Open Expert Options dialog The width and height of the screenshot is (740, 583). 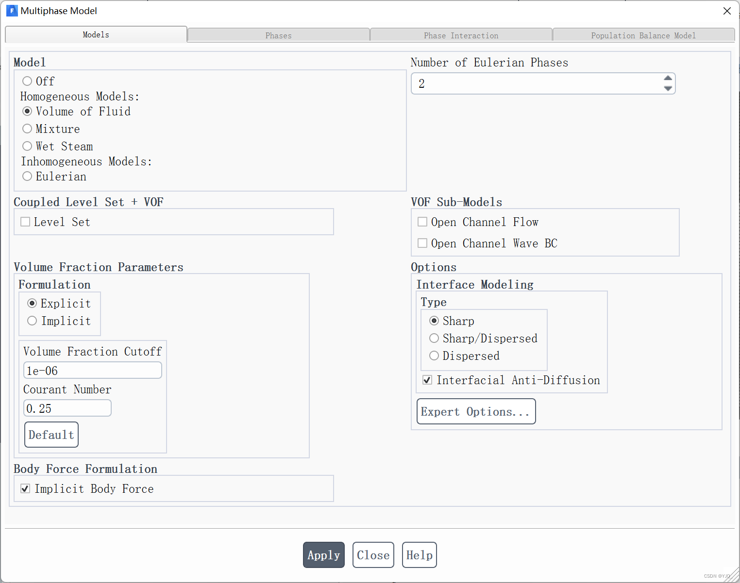(x=476, y=411)
